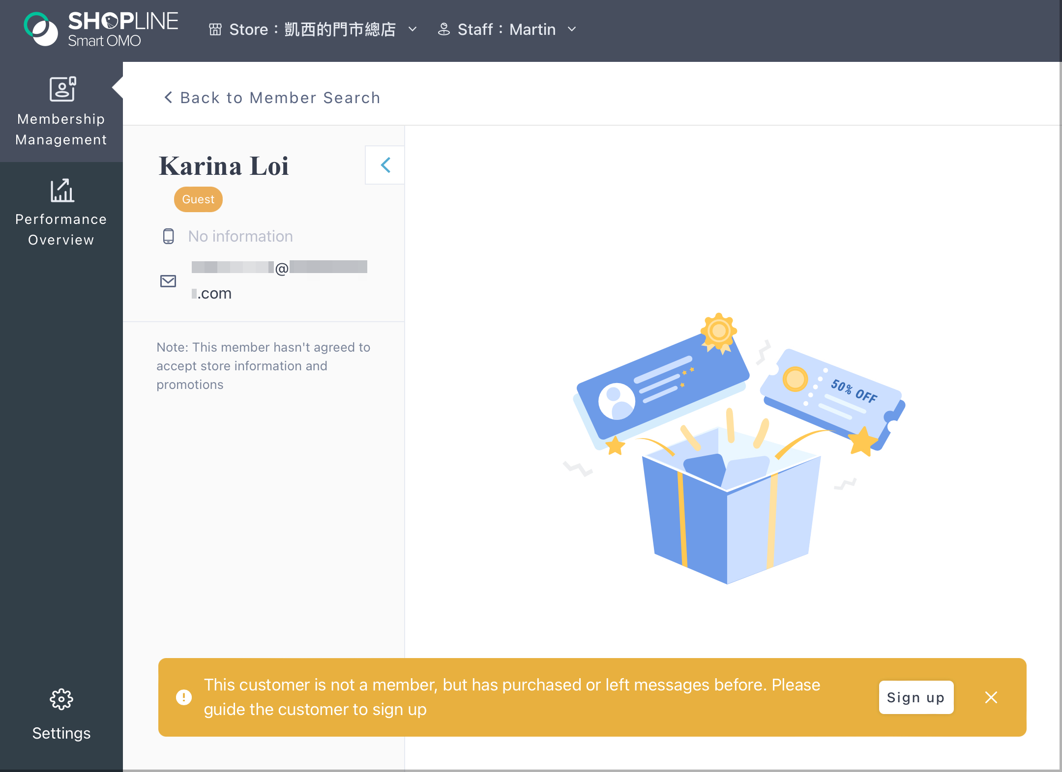1062x772 pixels.
Task: Click the Performance Overview chart icon
Action: pyautogui.click(x=62, y=191)
